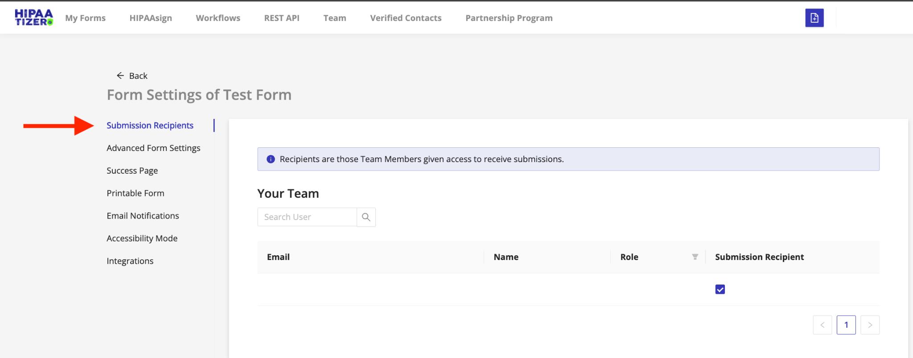Click Form Settings of Test Form title
913x358 pixels.
click(199, 95)
